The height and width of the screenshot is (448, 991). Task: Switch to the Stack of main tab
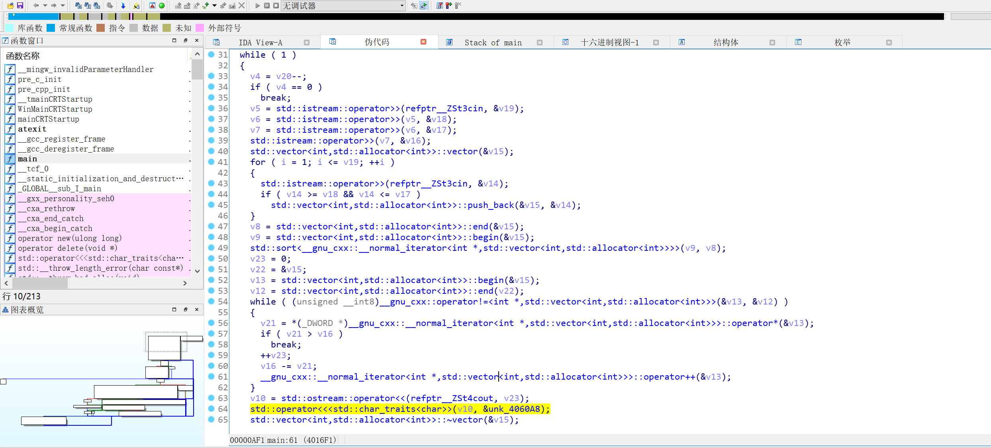point(493,43)
